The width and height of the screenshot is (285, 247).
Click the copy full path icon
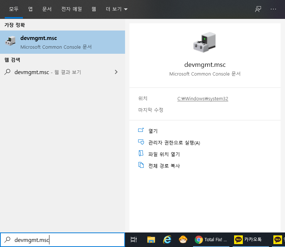coord(141,165)
